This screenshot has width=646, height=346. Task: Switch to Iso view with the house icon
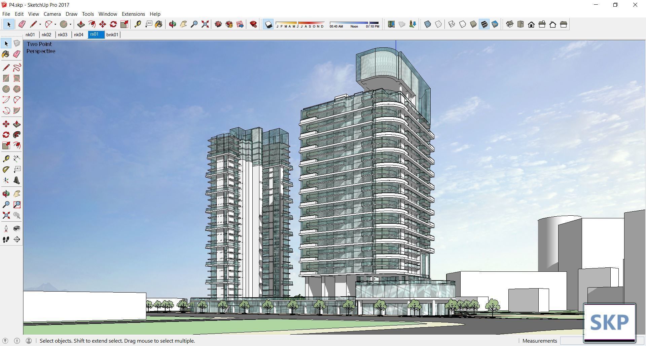510,24
